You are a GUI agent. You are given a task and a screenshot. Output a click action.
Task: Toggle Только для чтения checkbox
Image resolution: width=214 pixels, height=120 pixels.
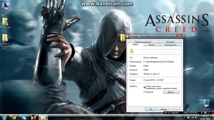(x=144, y=87)
